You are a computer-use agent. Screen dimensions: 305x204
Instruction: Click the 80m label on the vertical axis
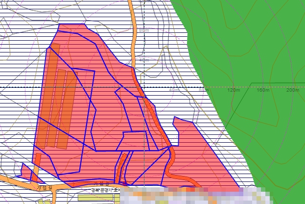pyautogui.click(x=143, y=30)
